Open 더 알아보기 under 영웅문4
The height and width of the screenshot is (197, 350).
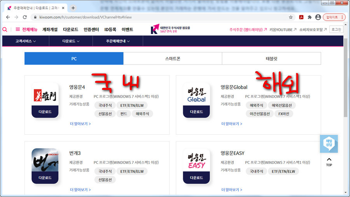(x=80, y=124)
